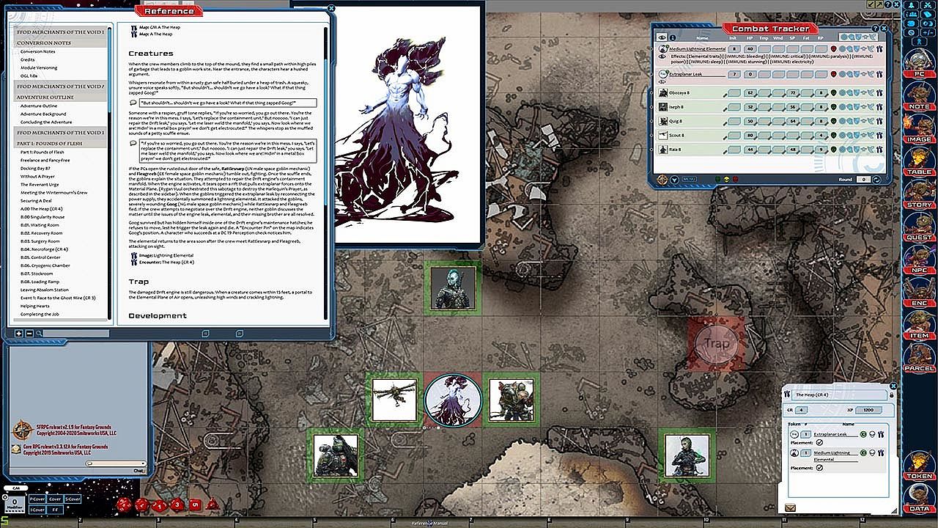Toggle lock on The Heap encounter

pyautogui.click(x=891, y=395)
